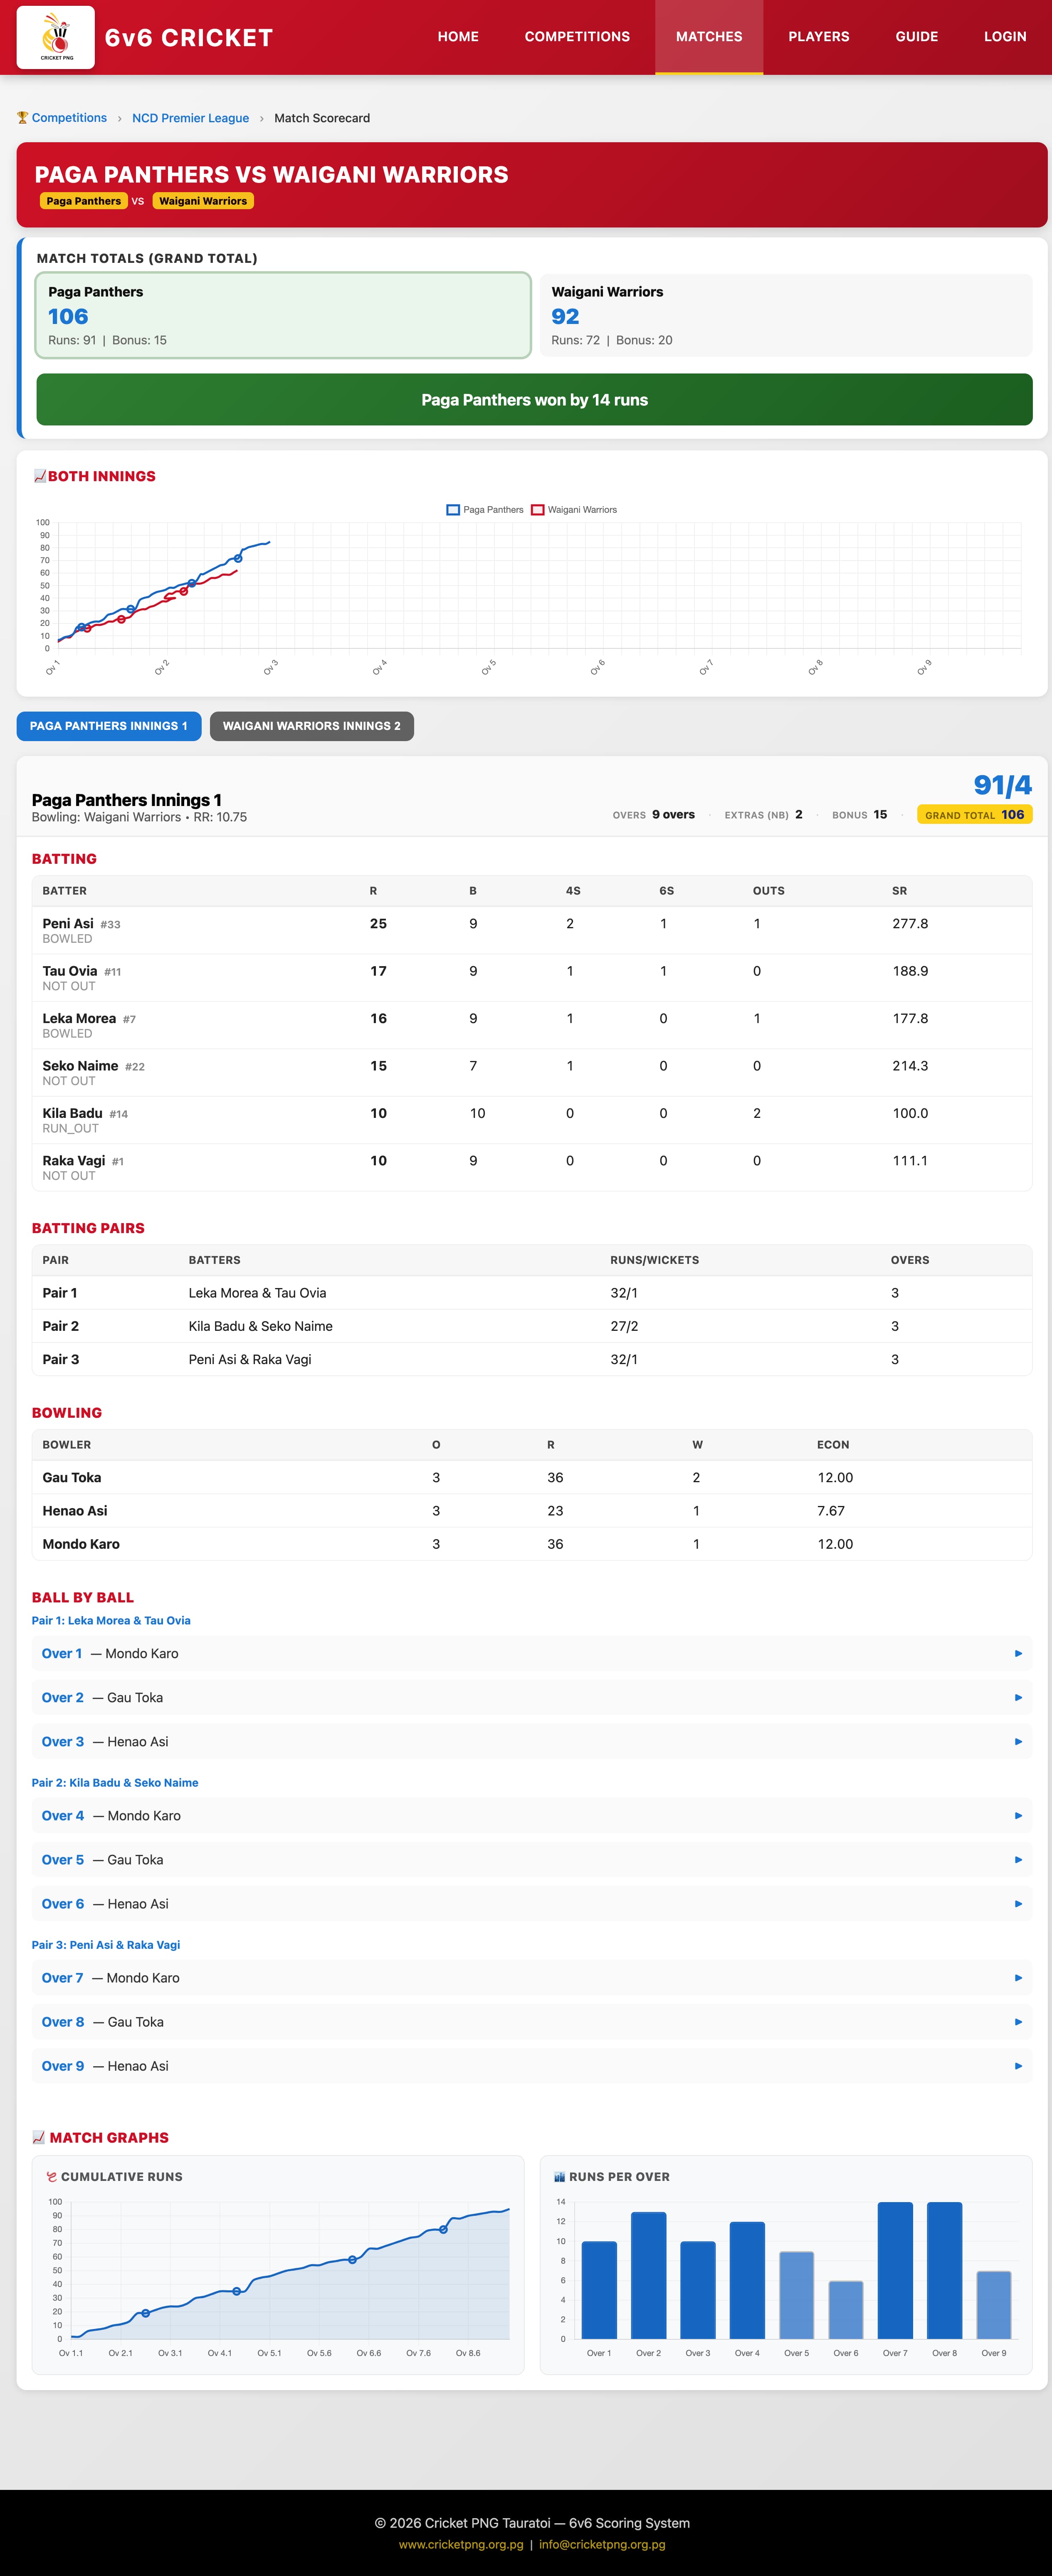Viewport: 1052px width, 2576px height.
Task: Toggle Paga Panthers series in chart legend
Action: 485,510
